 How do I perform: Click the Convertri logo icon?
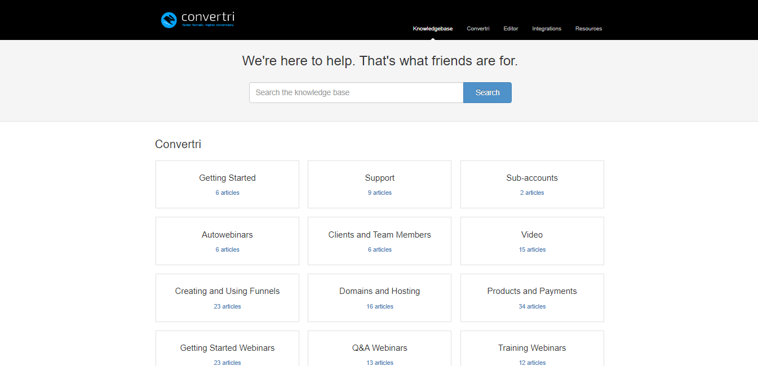[x=169, y=20]
